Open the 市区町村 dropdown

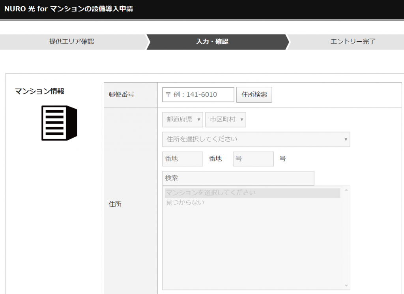226,120
